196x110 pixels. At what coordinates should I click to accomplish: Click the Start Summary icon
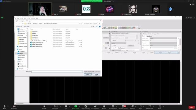86,106
